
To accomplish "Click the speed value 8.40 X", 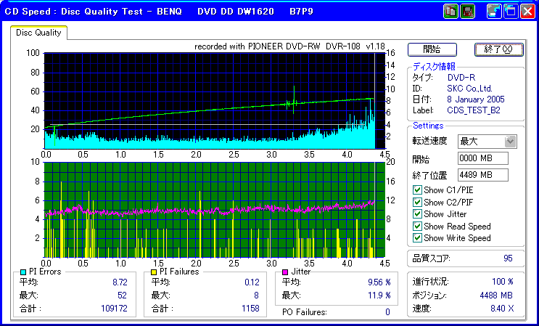I will pyautogui.click(x=502, y=309).
